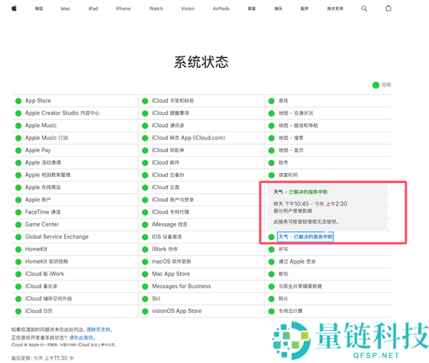Open the Apple logo home link
The height and width of the screenshot is (363, 429).
click(14, 9)
